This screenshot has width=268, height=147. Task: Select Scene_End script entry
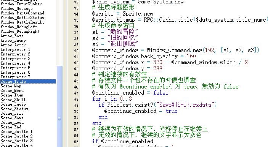11,127
